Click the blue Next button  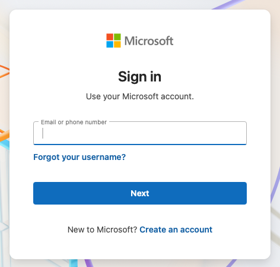(140, 193)
